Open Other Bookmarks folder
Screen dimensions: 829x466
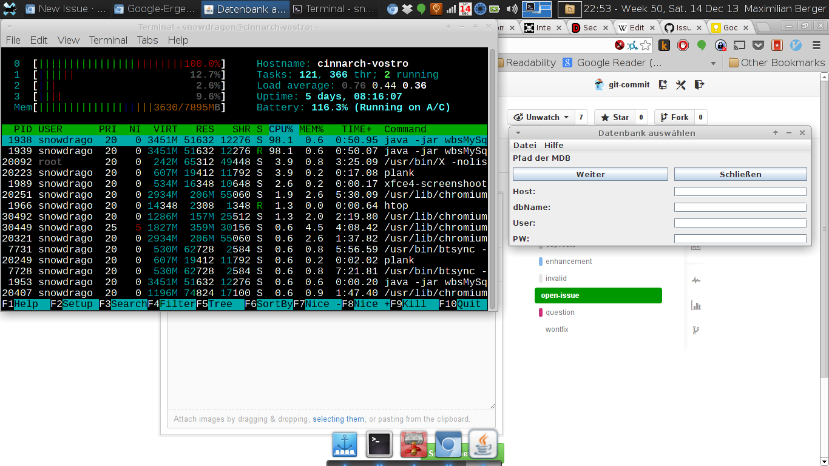[x=777, y=62]
